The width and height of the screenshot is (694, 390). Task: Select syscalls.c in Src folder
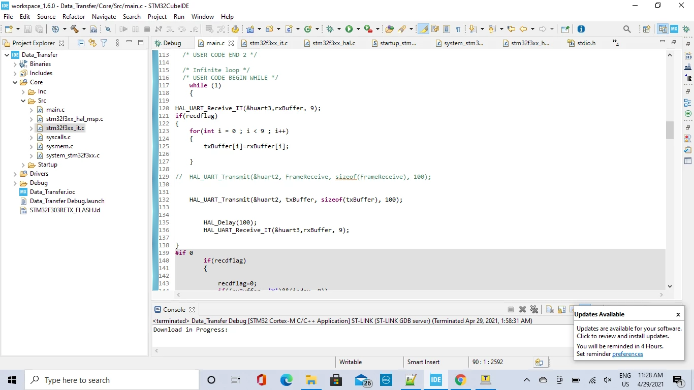[58, 137]
